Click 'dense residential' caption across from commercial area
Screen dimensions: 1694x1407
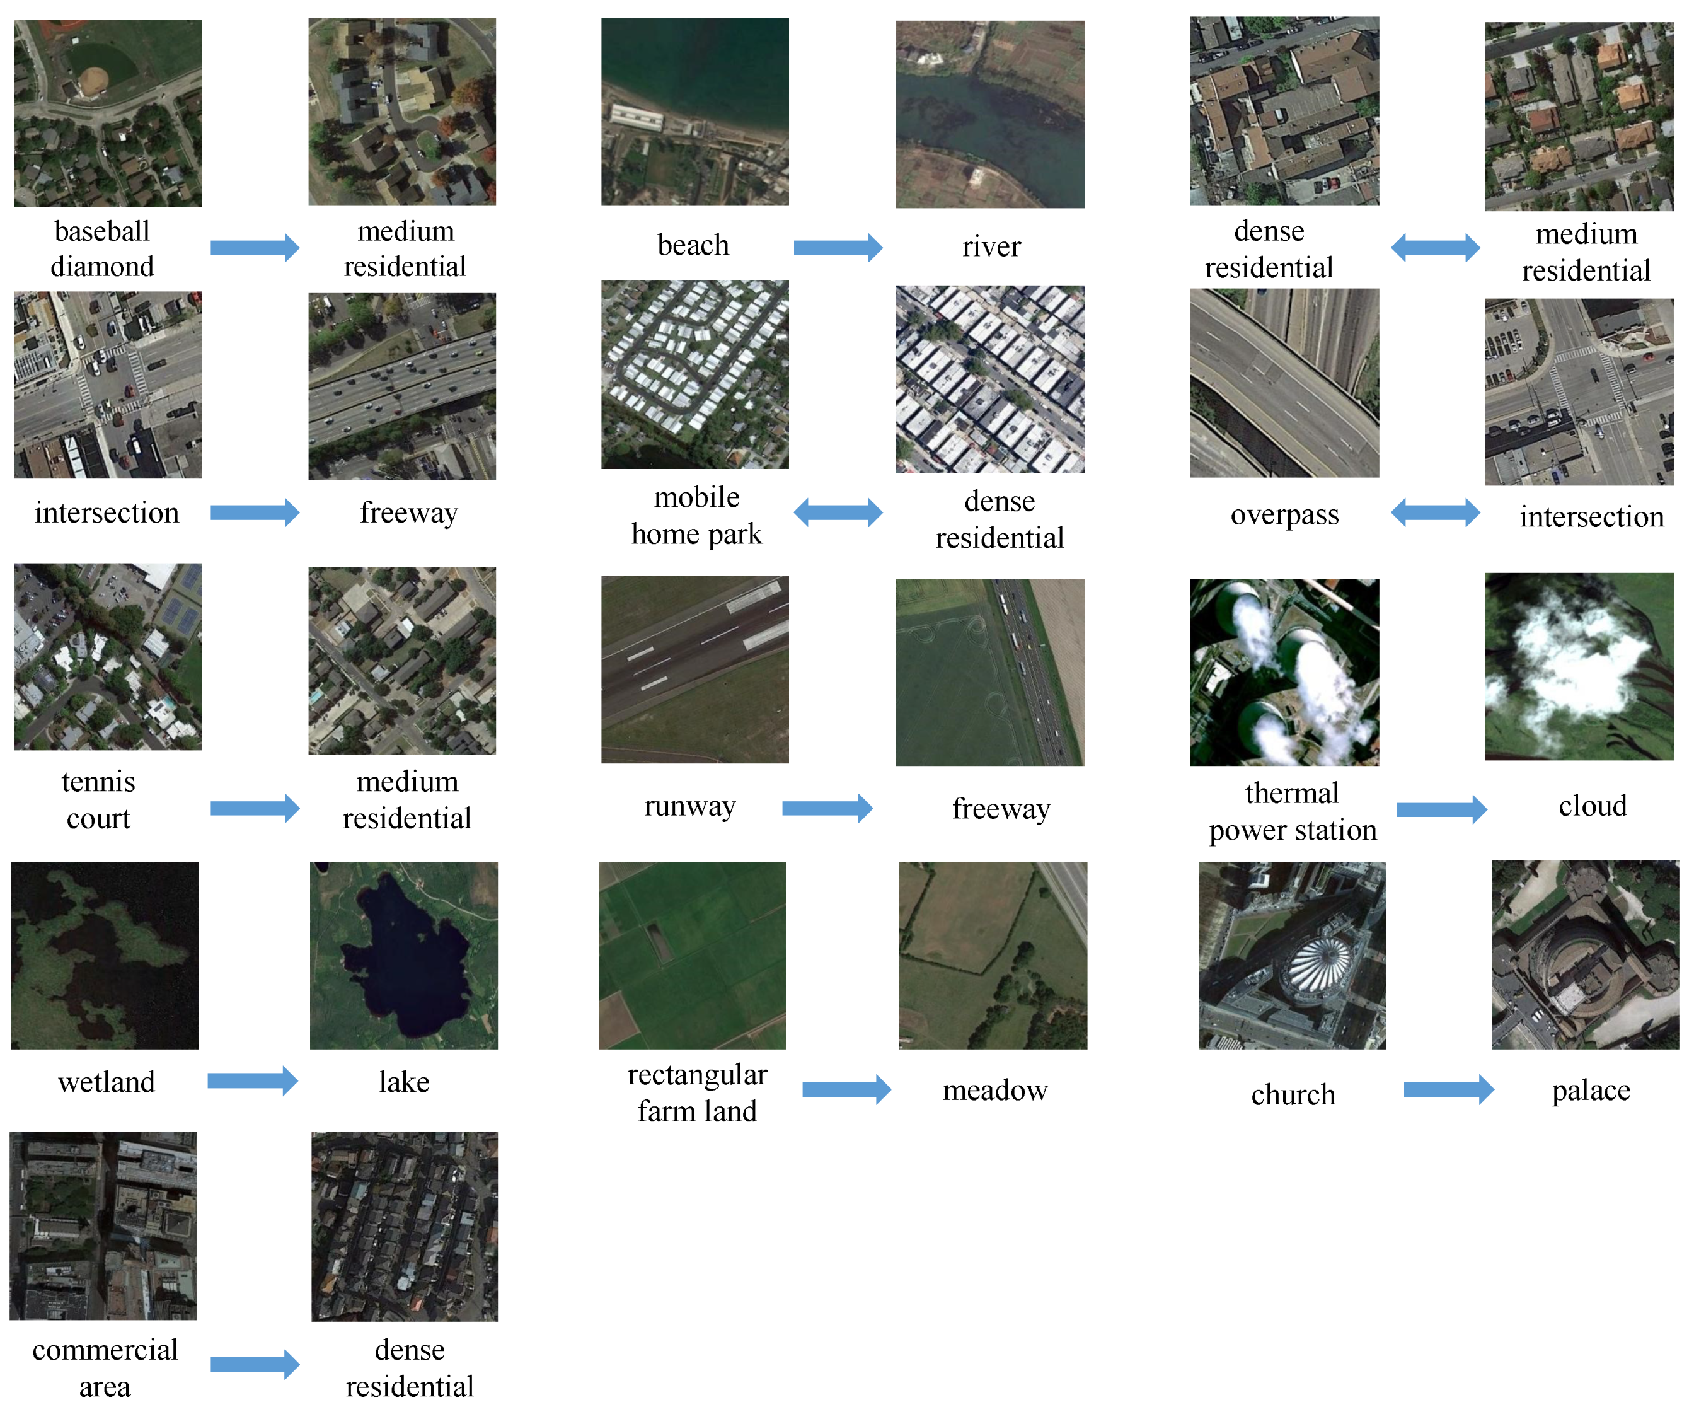(x=410, y=1367)
